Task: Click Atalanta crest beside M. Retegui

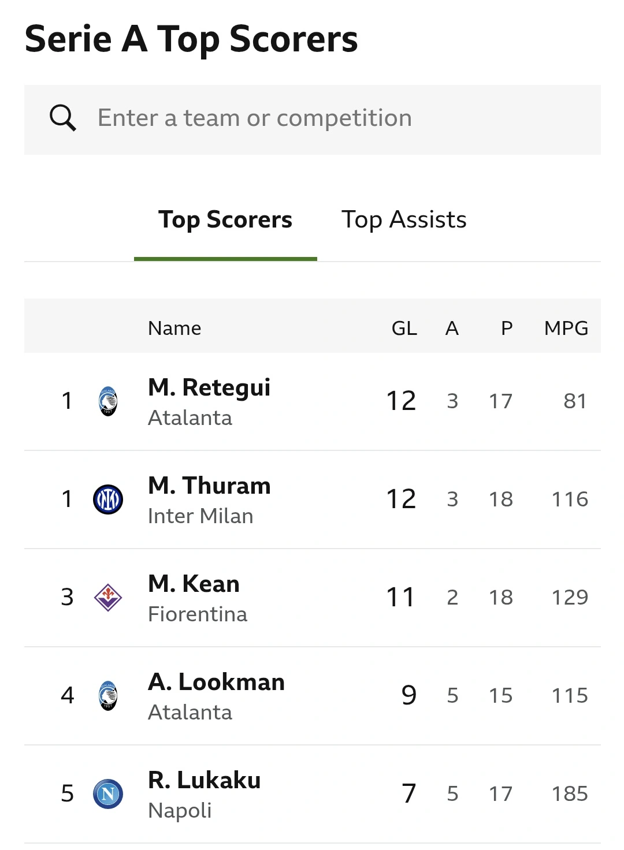Action: tap(108, 401)
